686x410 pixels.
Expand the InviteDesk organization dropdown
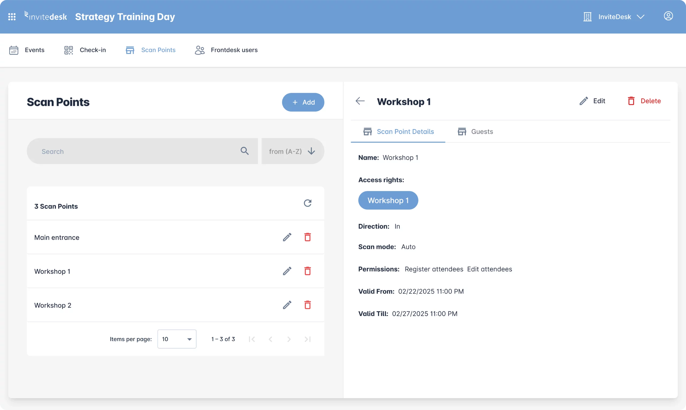tap(614, 17)
